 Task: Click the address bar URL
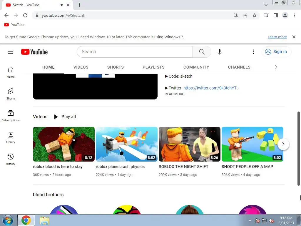coord(63,15)
